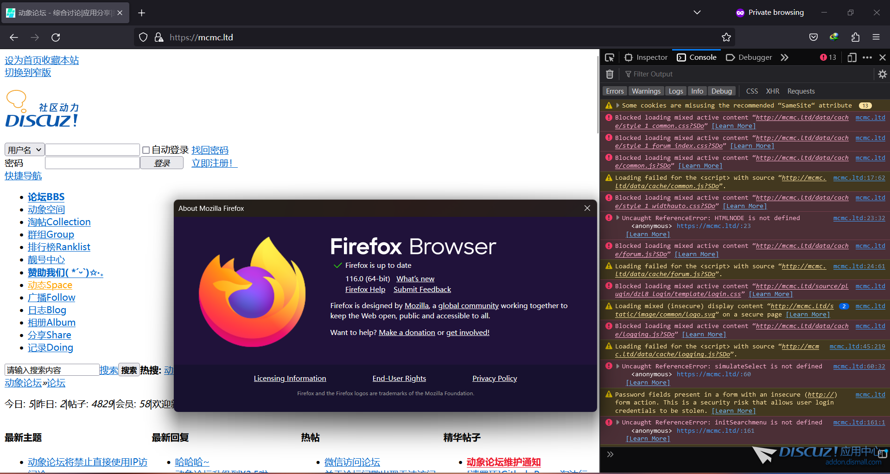Click the 找回密码 link

pyautogui.click(x=210, y=150)
